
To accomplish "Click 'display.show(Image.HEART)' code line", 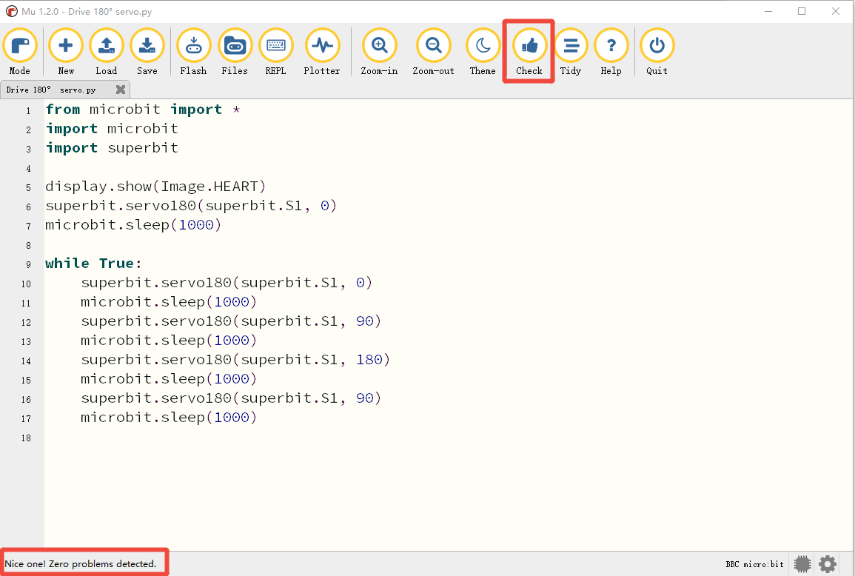I will pos(155,187).
